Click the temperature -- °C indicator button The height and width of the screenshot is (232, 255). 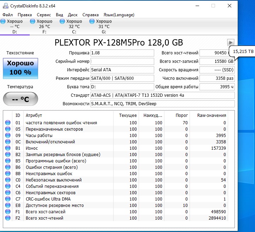coord(20,99)
